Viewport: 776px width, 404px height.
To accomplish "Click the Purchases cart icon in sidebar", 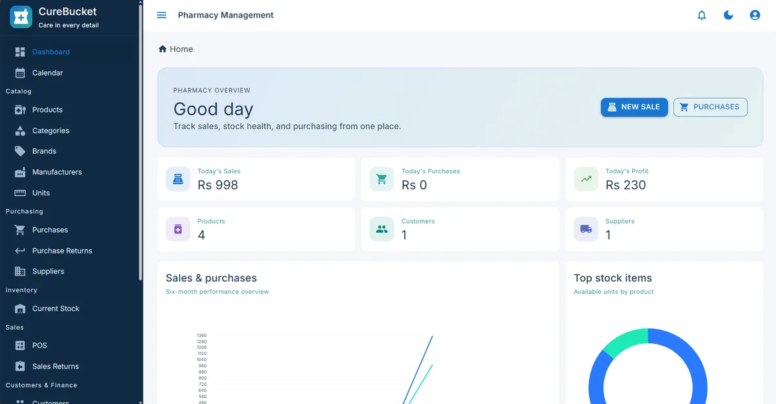I will click(x=20, y=230).
